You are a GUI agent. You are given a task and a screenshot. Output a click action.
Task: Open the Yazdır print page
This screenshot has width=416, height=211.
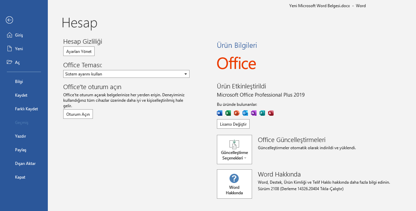[x=20, y=136]
